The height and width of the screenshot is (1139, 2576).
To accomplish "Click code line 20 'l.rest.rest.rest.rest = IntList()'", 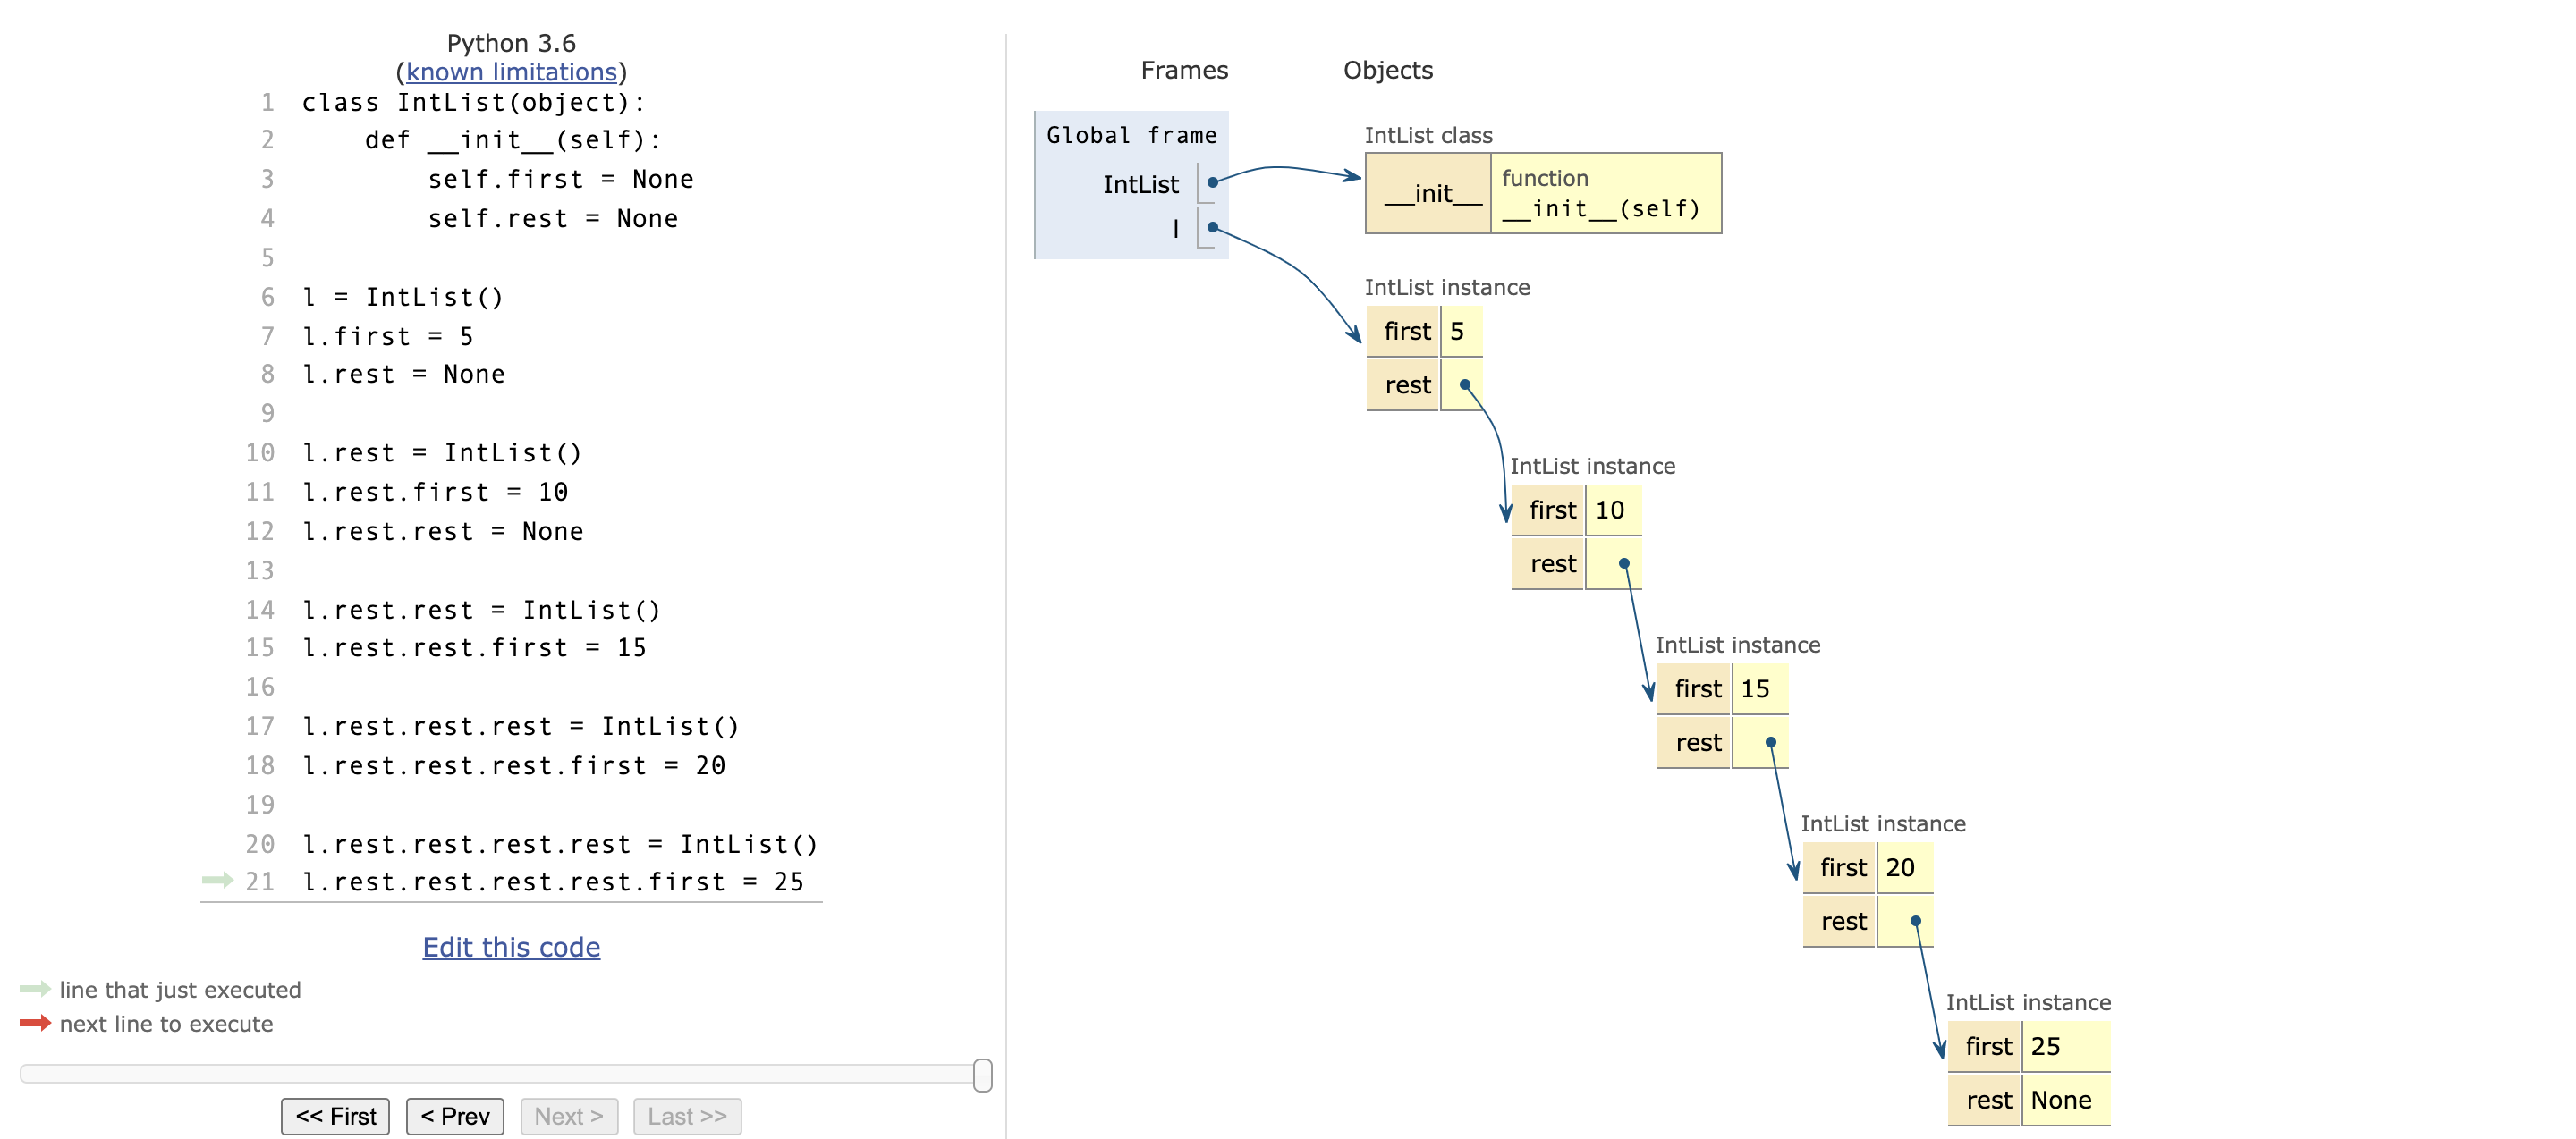I will click(x=560, y=844).
